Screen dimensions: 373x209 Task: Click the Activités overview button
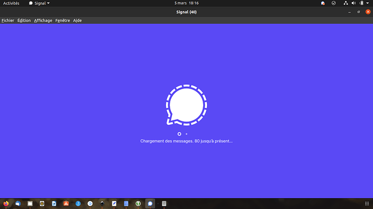tap(11, 3)
